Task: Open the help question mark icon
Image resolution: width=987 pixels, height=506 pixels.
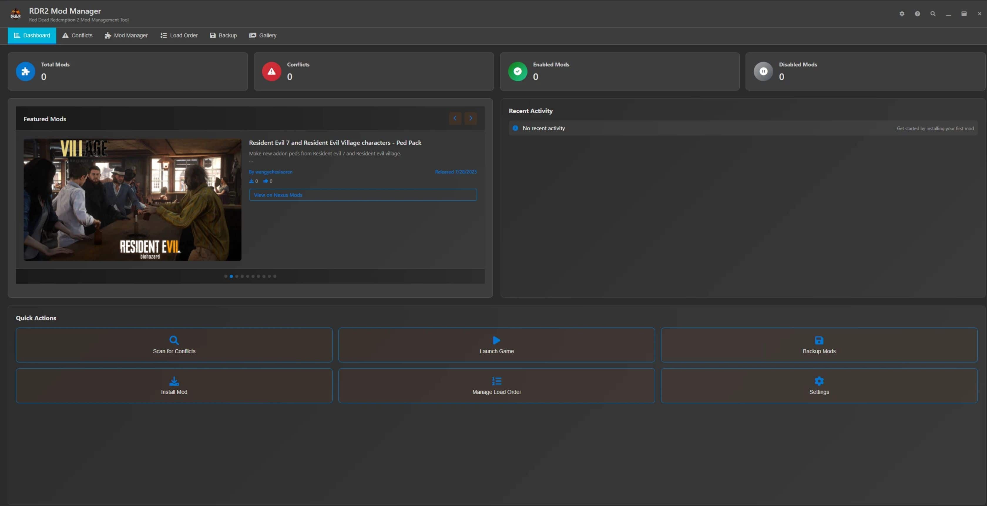Action: pyautogui.click(x=917, y=14)
